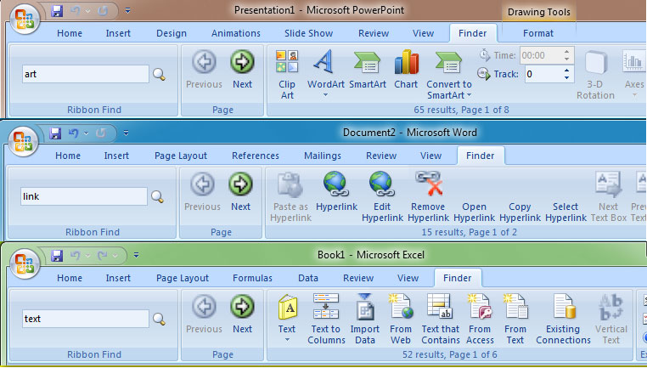This screenshot has height=368, width=647.
Task: Open the Data tab in Excel
Action: [308, 278]
